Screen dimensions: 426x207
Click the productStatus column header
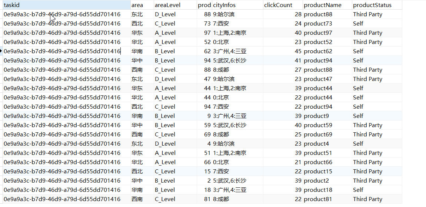[377, 5]
